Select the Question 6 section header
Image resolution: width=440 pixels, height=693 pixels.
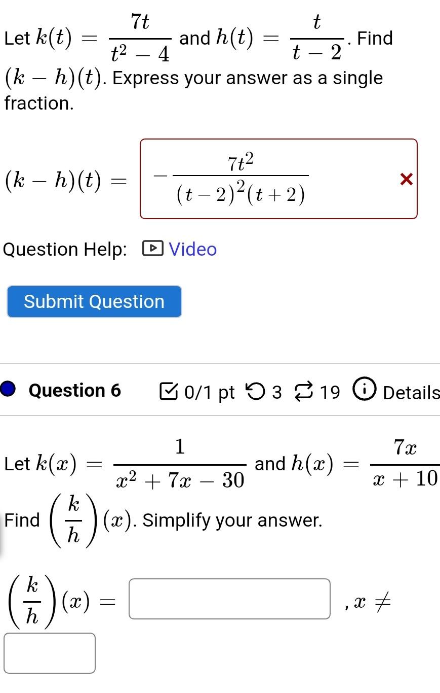coord(74,390)
